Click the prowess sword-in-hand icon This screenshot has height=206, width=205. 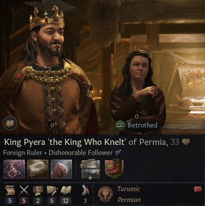point(85,190)
